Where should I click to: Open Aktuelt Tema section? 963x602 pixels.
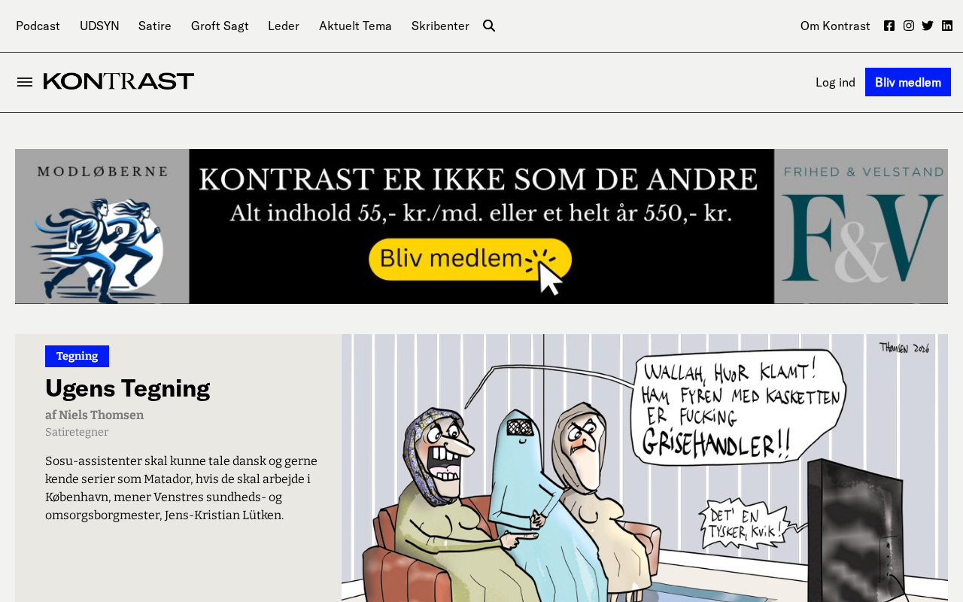click(355, 26)
